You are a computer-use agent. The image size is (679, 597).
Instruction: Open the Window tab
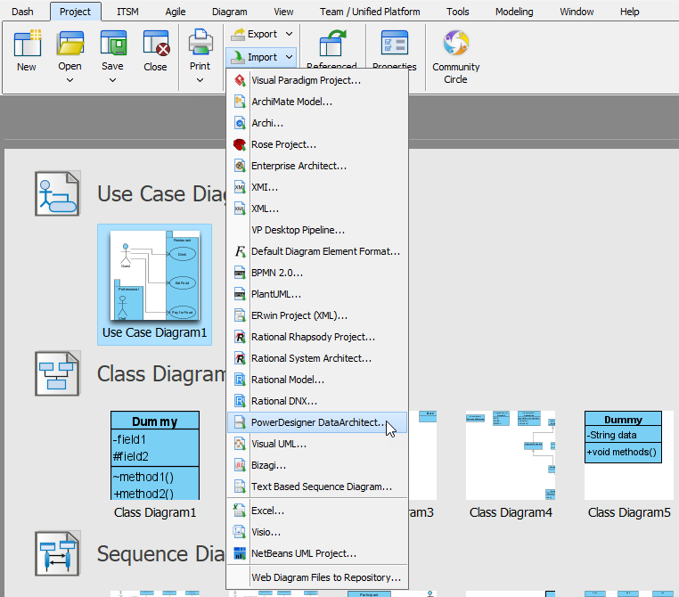click(577, 12)
